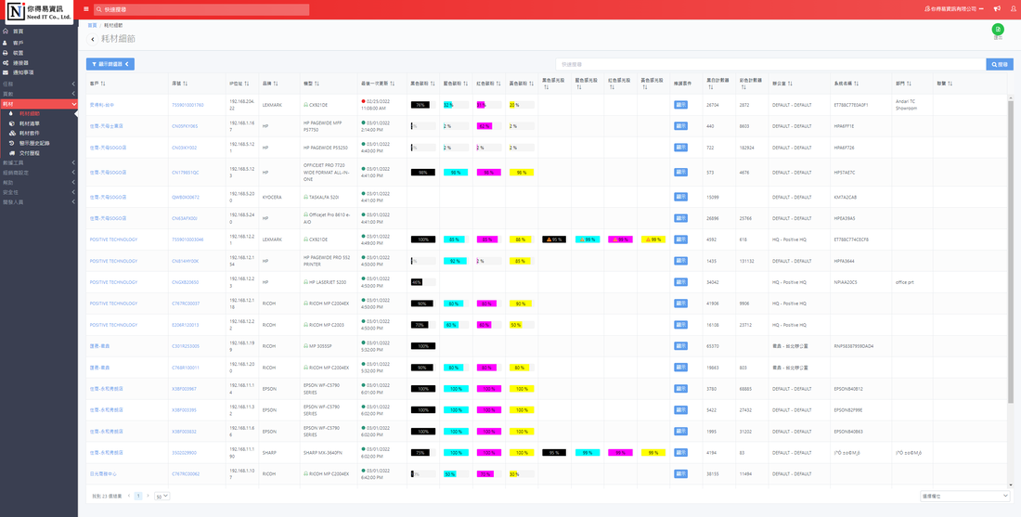This screenshot has height=517, width=1021.
Task: Open the first POSITIVE TECHNOLOGY customer link
Action: [113, 239]
